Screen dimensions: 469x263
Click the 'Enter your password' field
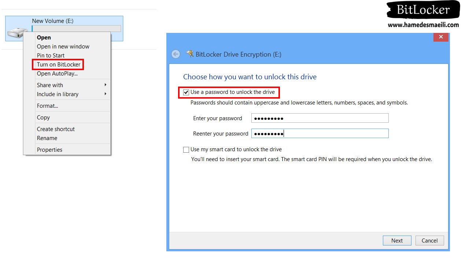tap(320, 118)
